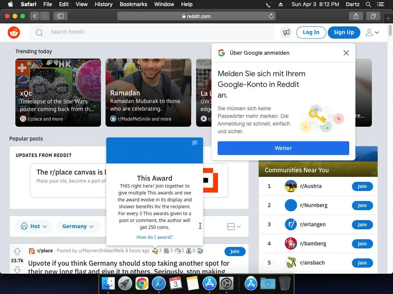Click the report flag icon on award card
The image size is (393, 294).
pyautogui.click(x=195, y=143)
